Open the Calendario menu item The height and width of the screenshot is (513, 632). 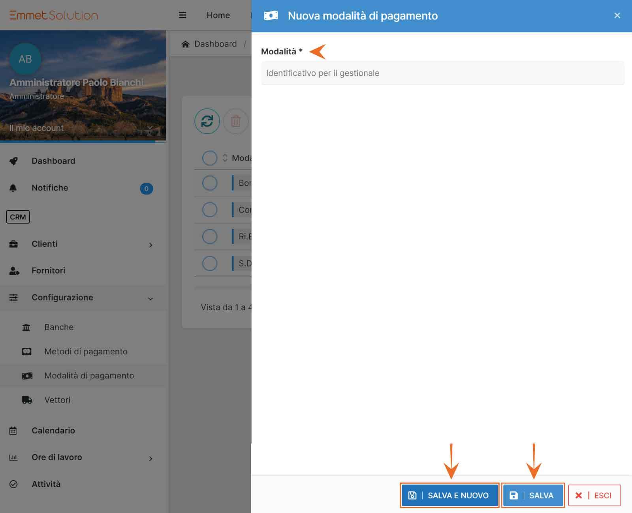pyautogui.click(x=53, y=431)
